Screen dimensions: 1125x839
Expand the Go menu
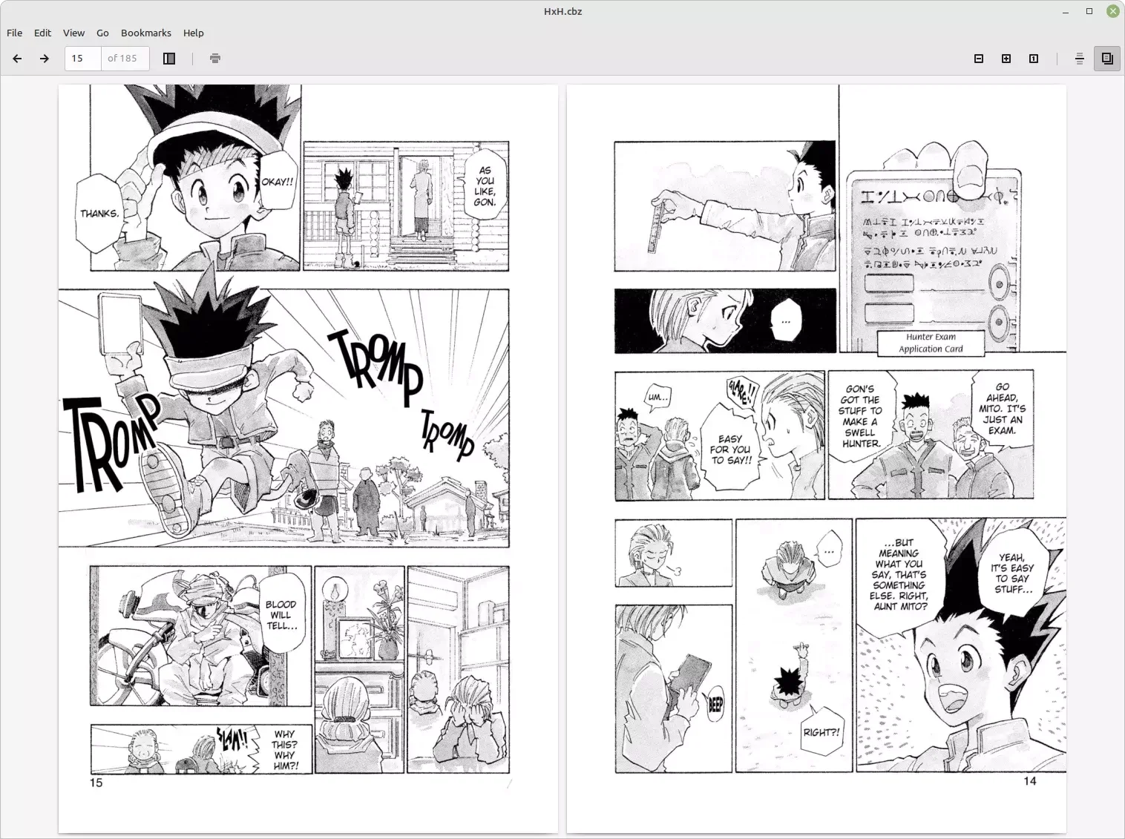[x=102, y=33]
